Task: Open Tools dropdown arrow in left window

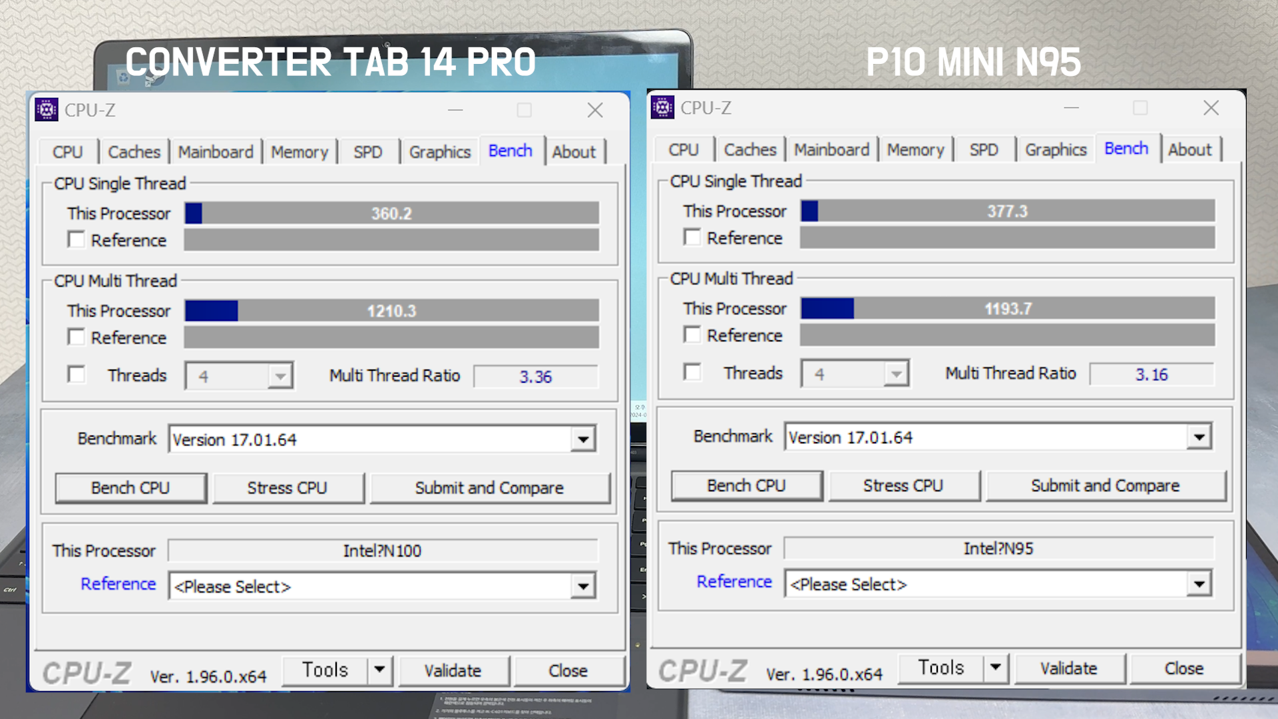Action: pyautogui.click(x=379, y=670)
